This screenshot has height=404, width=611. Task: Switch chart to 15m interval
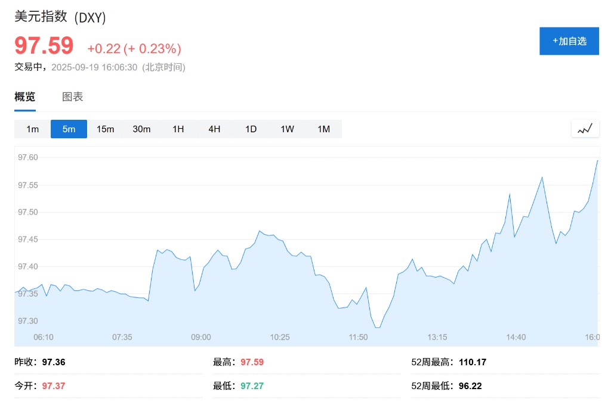click(x=105, y=129)
